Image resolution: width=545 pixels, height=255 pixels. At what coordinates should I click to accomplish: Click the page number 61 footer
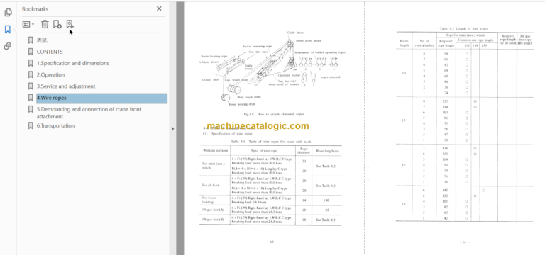tap(464, 242)
